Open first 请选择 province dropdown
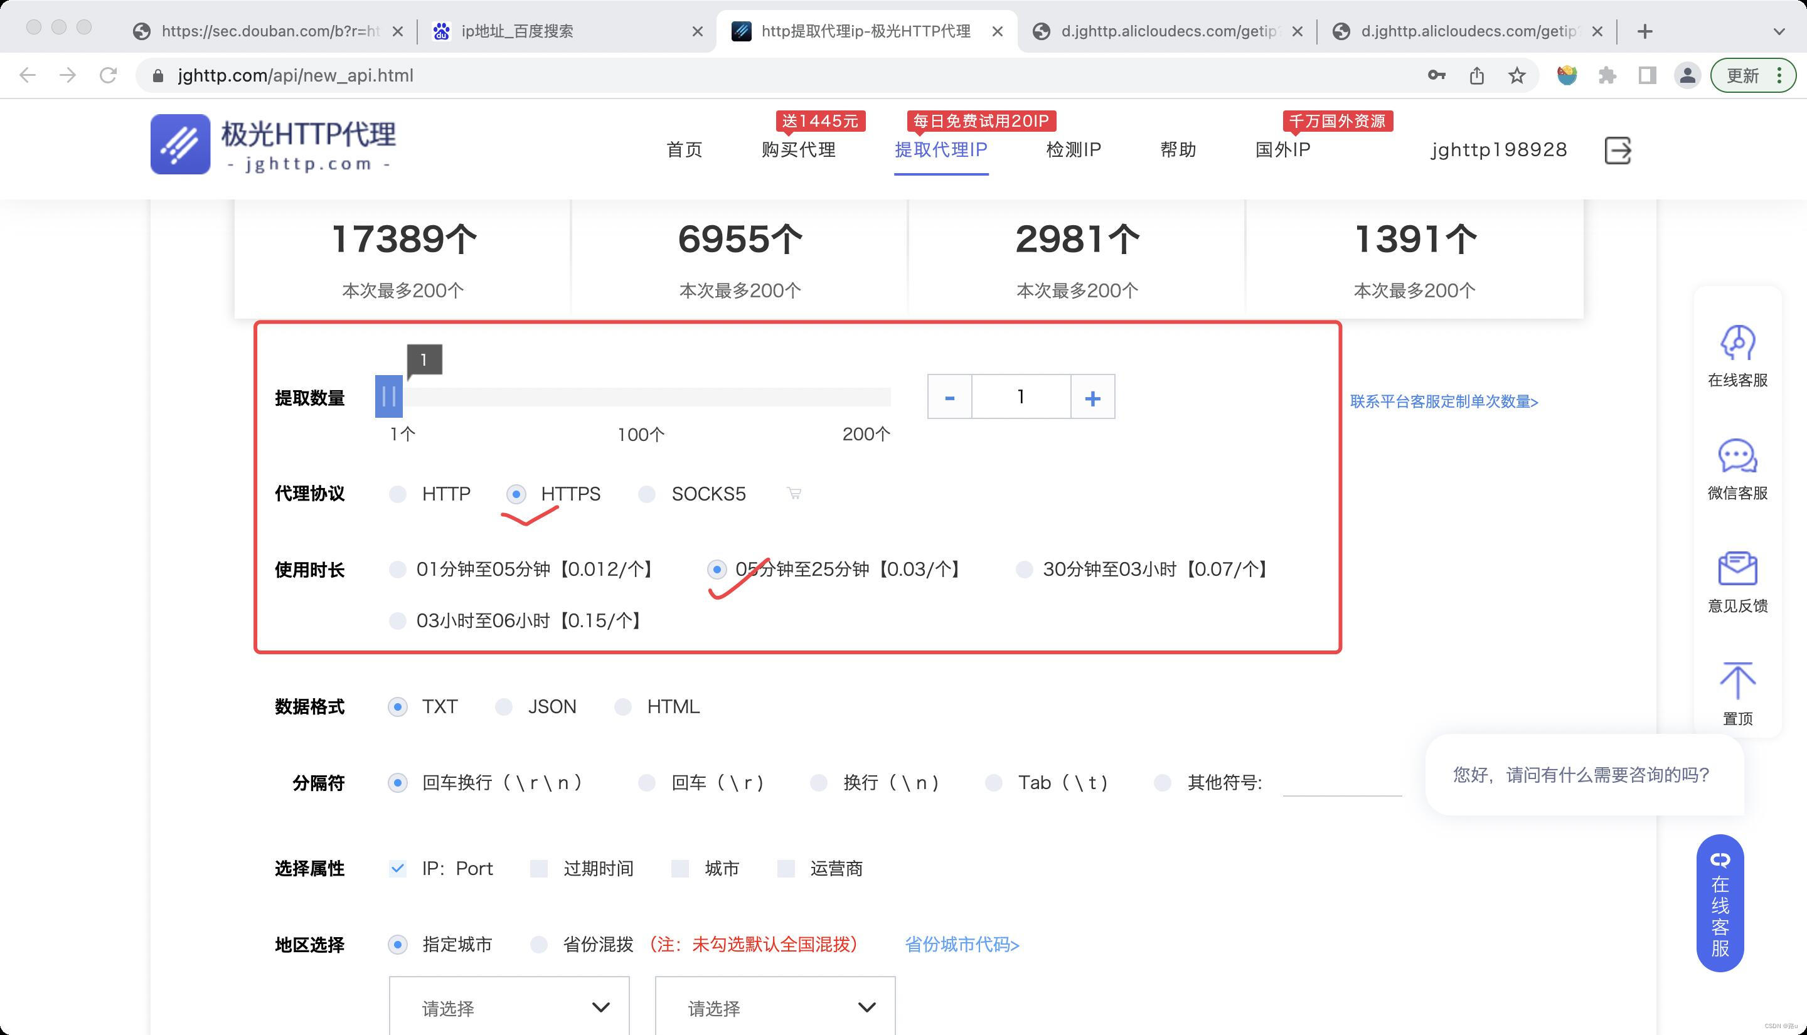 [509, 1007]
